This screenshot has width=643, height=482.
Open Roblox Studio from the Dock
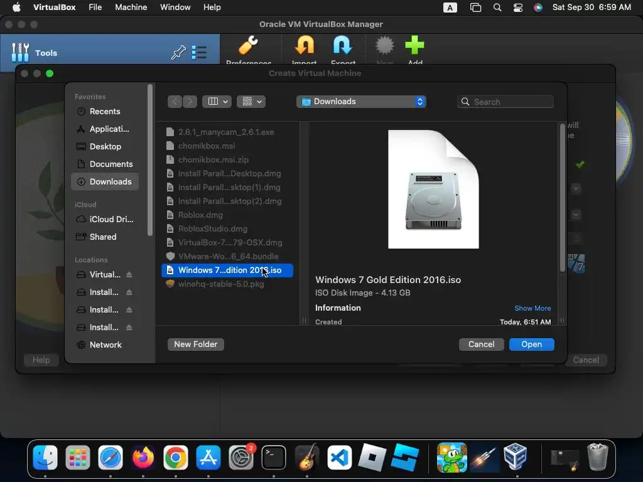click(405, 458)
